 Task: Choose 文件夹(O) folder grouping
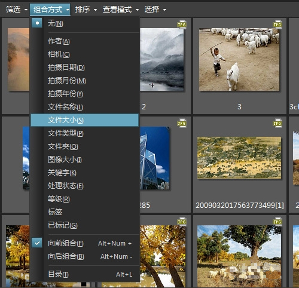[x=85, y=146]
